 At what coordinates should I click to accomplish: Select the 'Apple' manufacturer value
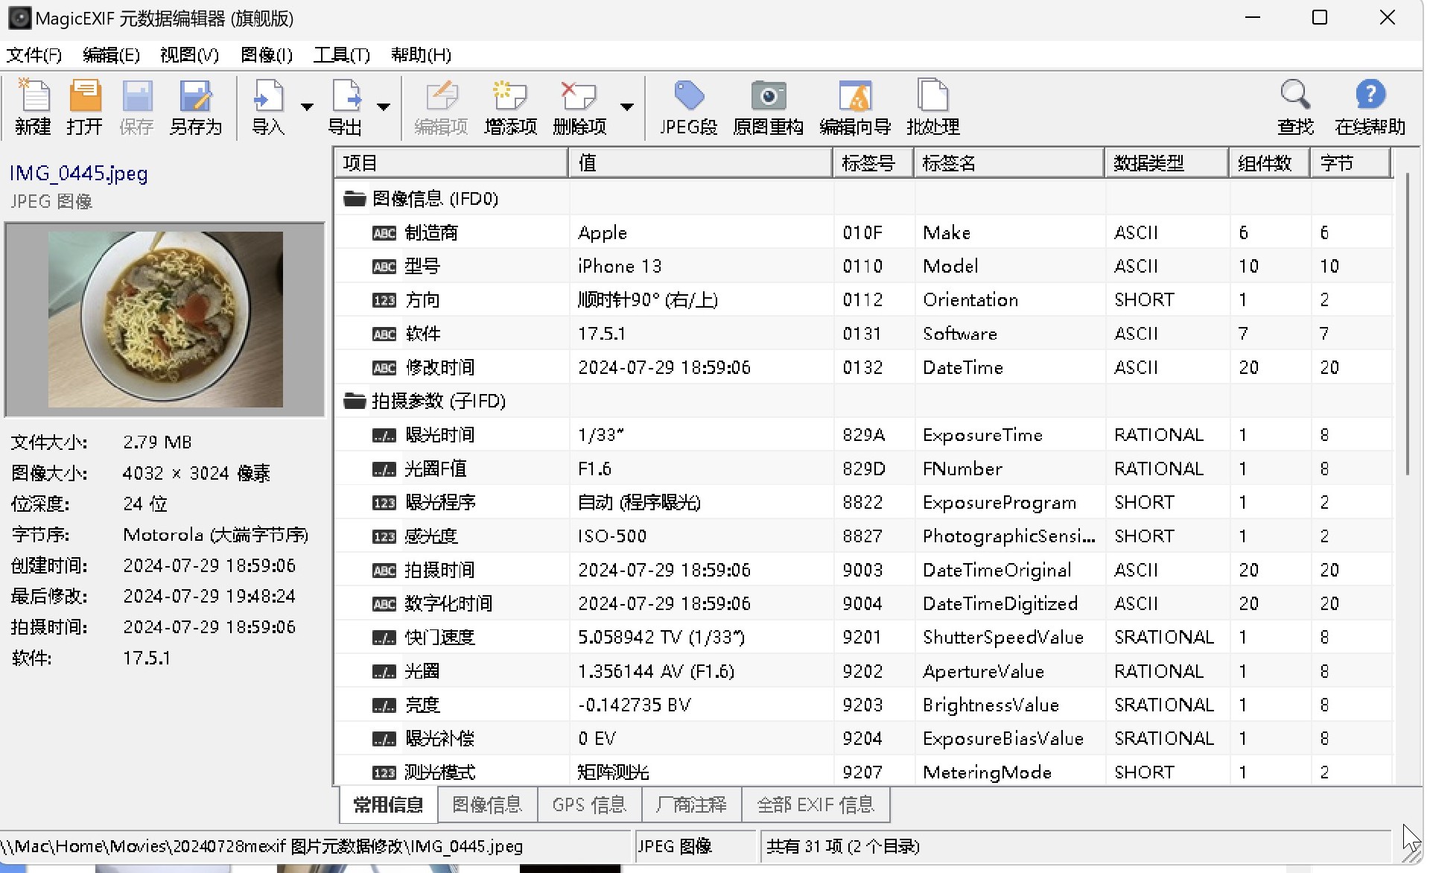(x=603, y=233)
